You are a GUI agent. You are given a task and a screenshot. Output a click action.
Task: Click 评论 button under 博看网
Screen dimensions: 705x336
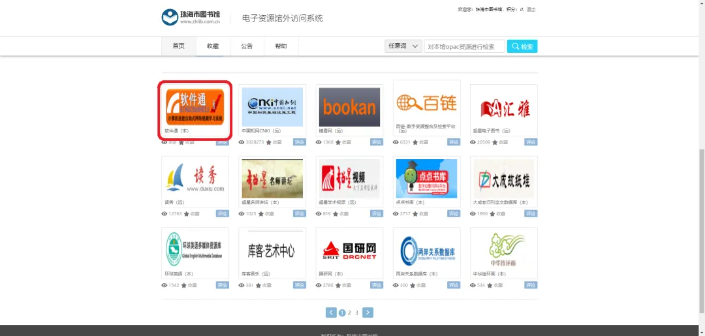point(377,142)
